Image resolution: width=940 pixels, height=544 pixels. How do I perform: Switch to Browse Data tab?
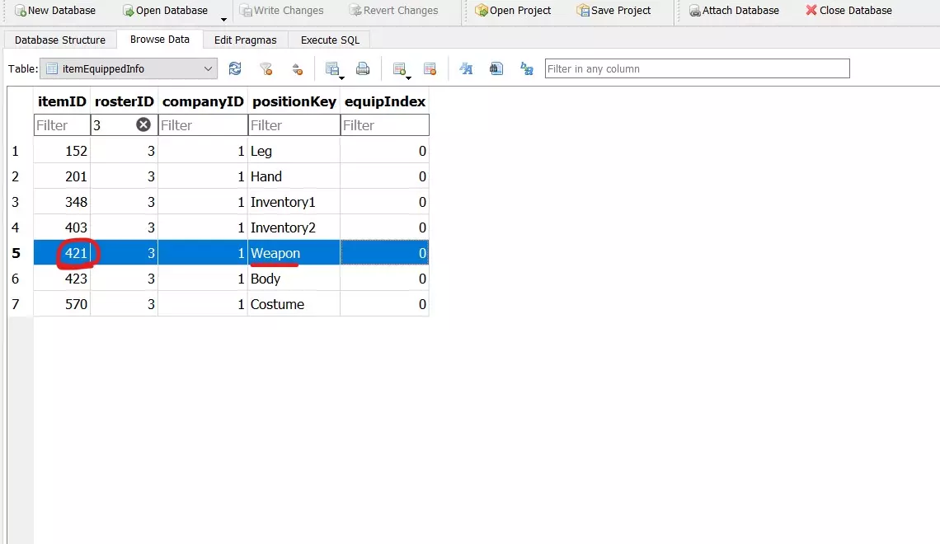coord(159,39)
